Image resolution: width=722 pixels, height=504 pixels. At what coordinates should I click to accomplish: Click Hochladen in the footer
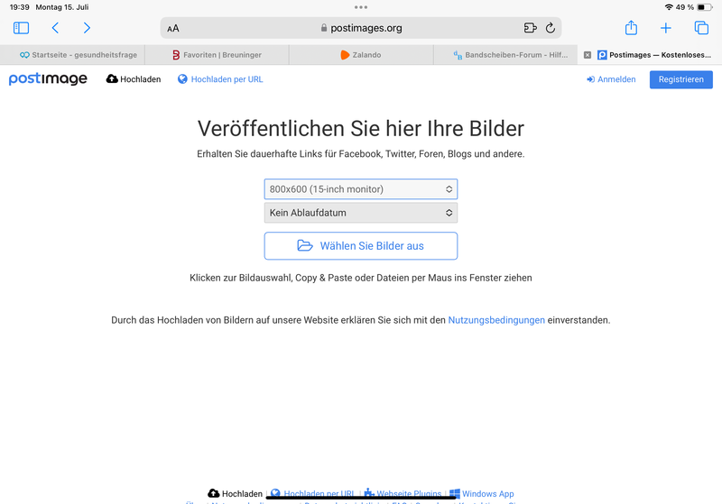coord(235,493)
